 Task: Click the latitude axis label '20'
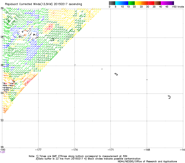click(x=2, y=147)
